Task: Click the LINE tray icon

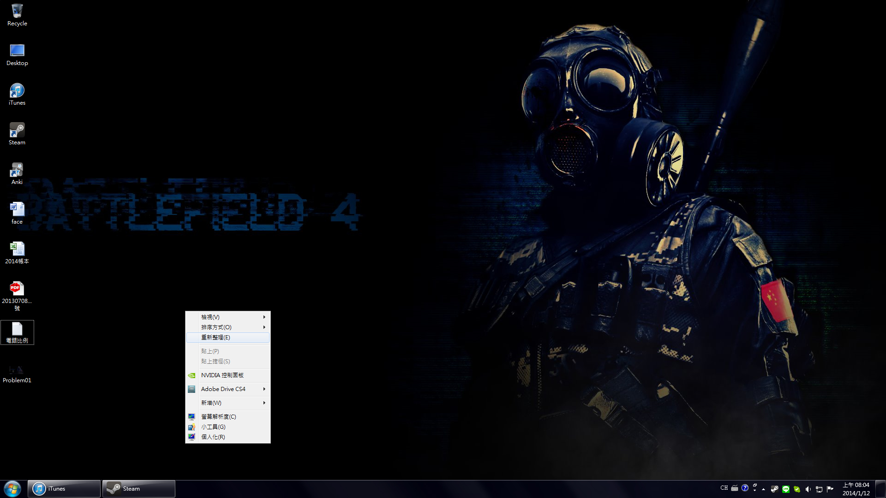Action: point(785,489)
